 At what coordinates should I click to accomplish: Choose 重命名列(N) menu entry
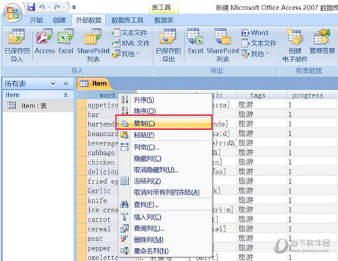[165, 251]
